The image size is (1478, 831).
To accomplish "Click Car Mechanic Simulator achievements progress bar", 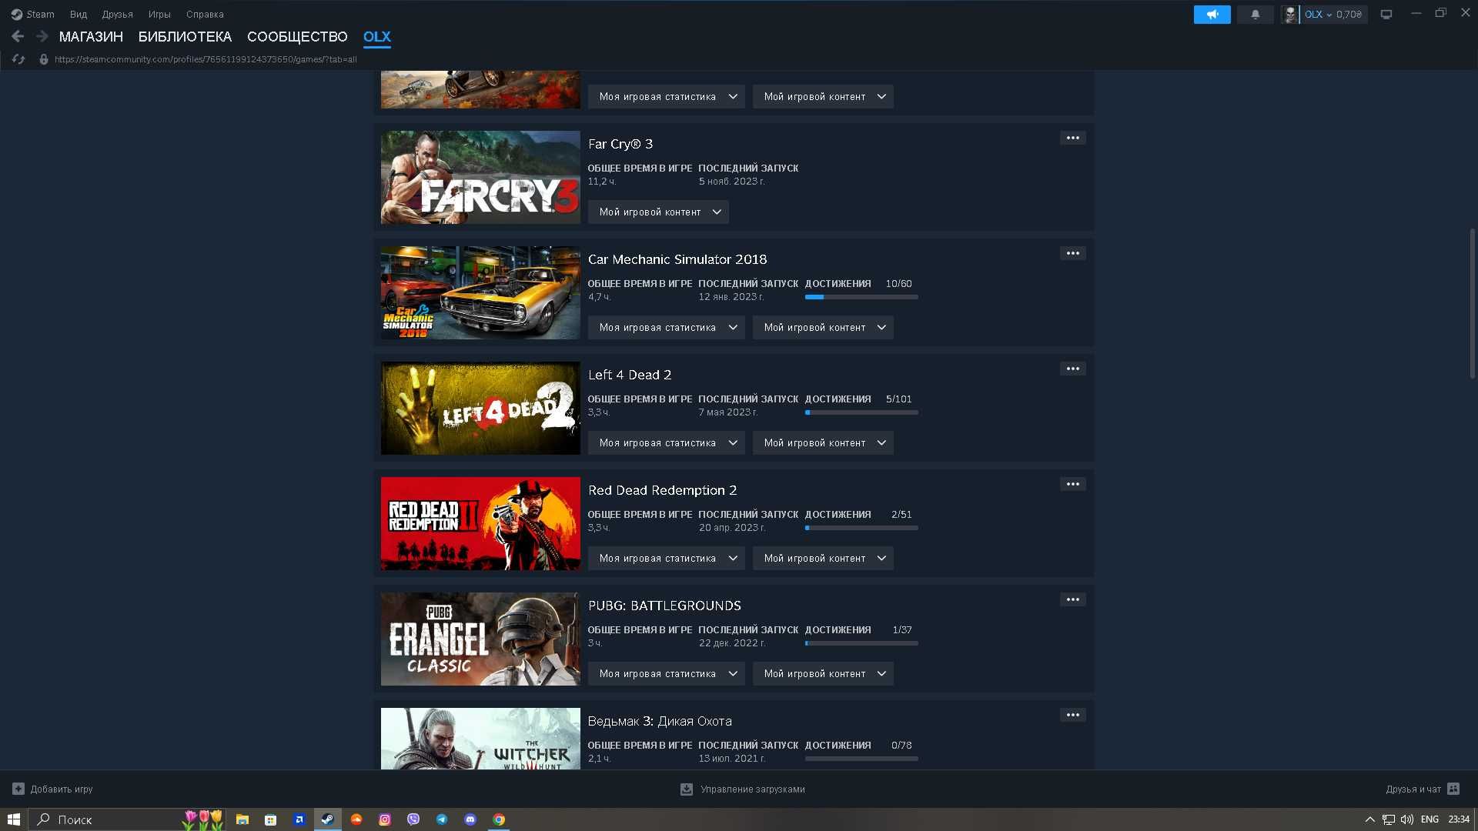I will pos(861,297).
